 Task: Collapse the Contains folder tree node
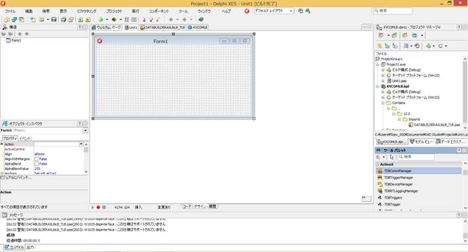pyautogui.click(x=383, y=103)
